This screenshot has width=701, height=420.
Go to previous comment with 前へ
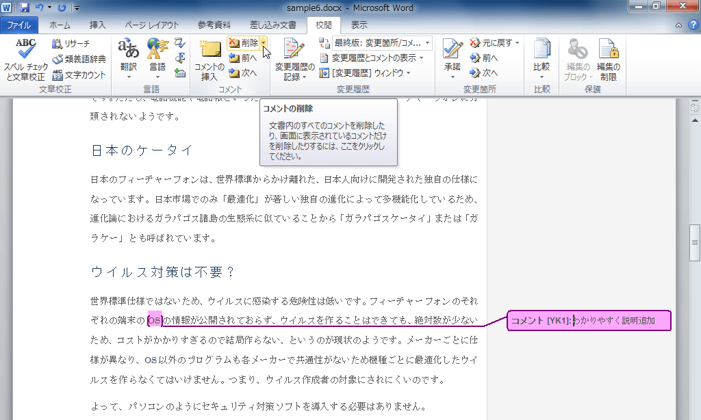click(x=243, y=58)
